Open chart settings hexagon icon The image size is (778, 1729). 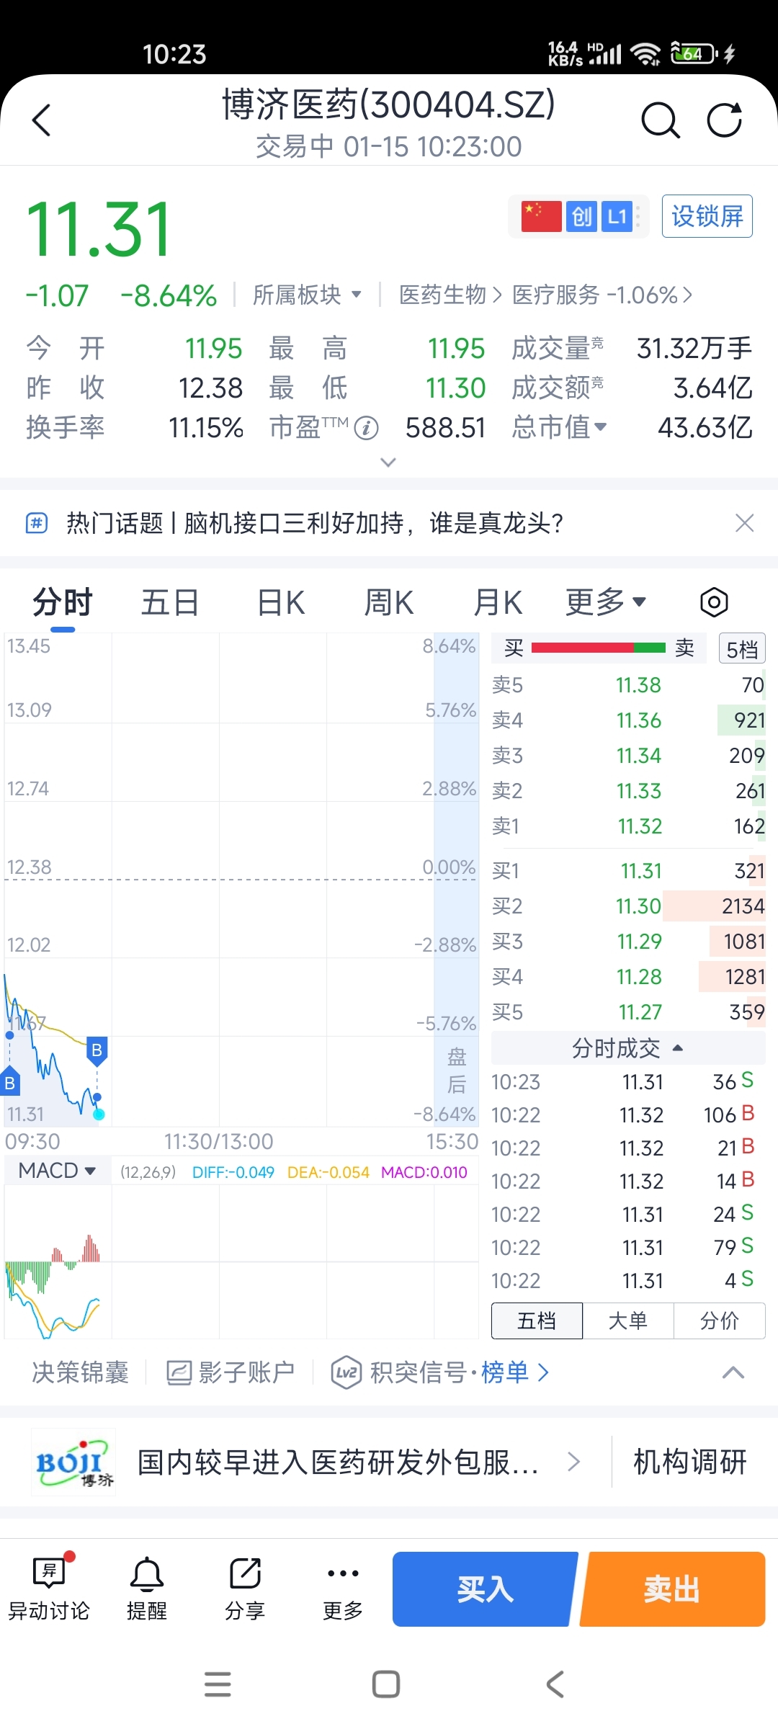[x=714, y=602]
